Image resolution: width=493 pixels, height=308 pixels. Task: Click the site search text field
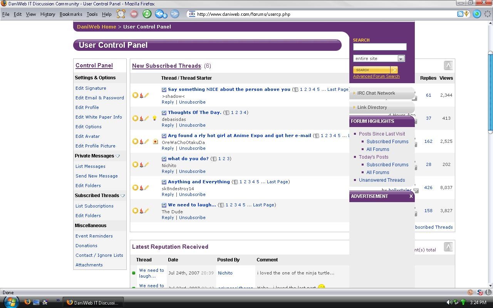coord(380,47)
